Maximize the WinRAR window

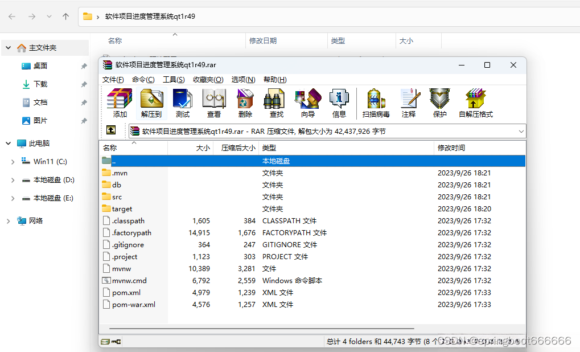[x=487, y=65]
